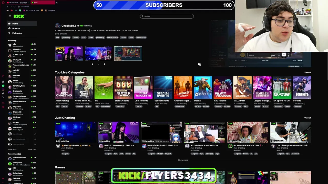
Task: Open the Chat Roulette category card
Action: coord(143,87)
